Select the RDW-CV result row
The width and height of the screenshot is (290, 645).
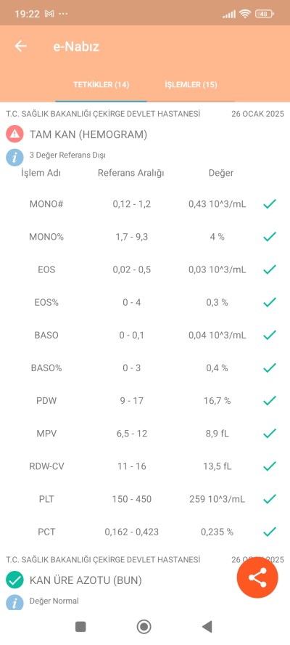pos(145,466)
